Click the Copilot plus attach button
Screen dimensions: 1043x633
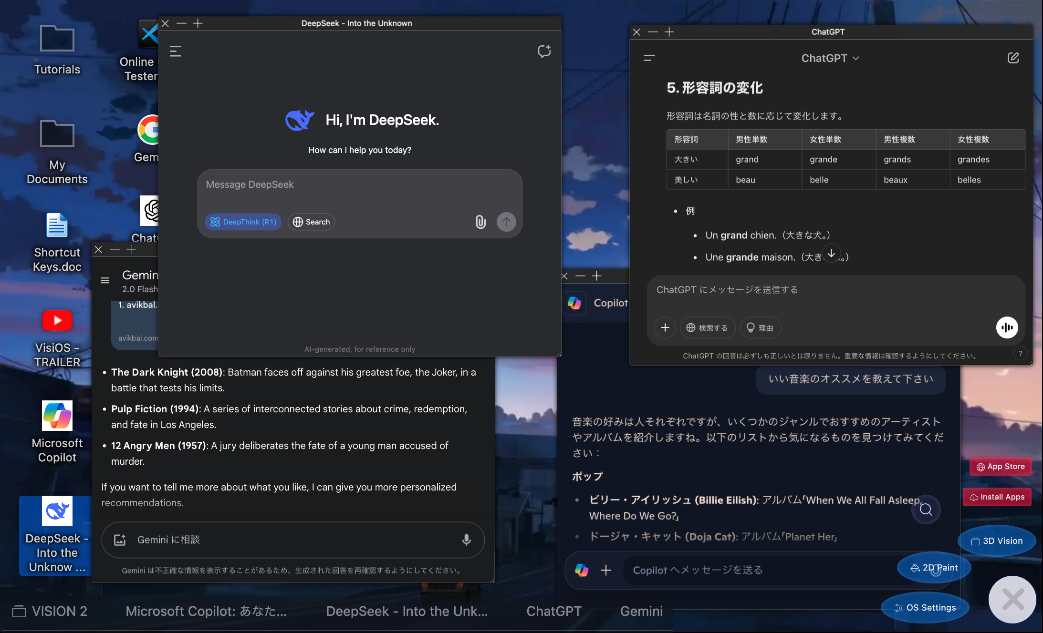pyautogui.click(x=606, y=570)
